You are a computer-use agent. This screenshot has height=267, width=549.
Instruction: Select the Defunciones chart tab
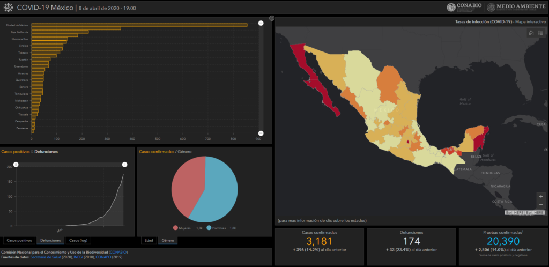tap(50, 240)
